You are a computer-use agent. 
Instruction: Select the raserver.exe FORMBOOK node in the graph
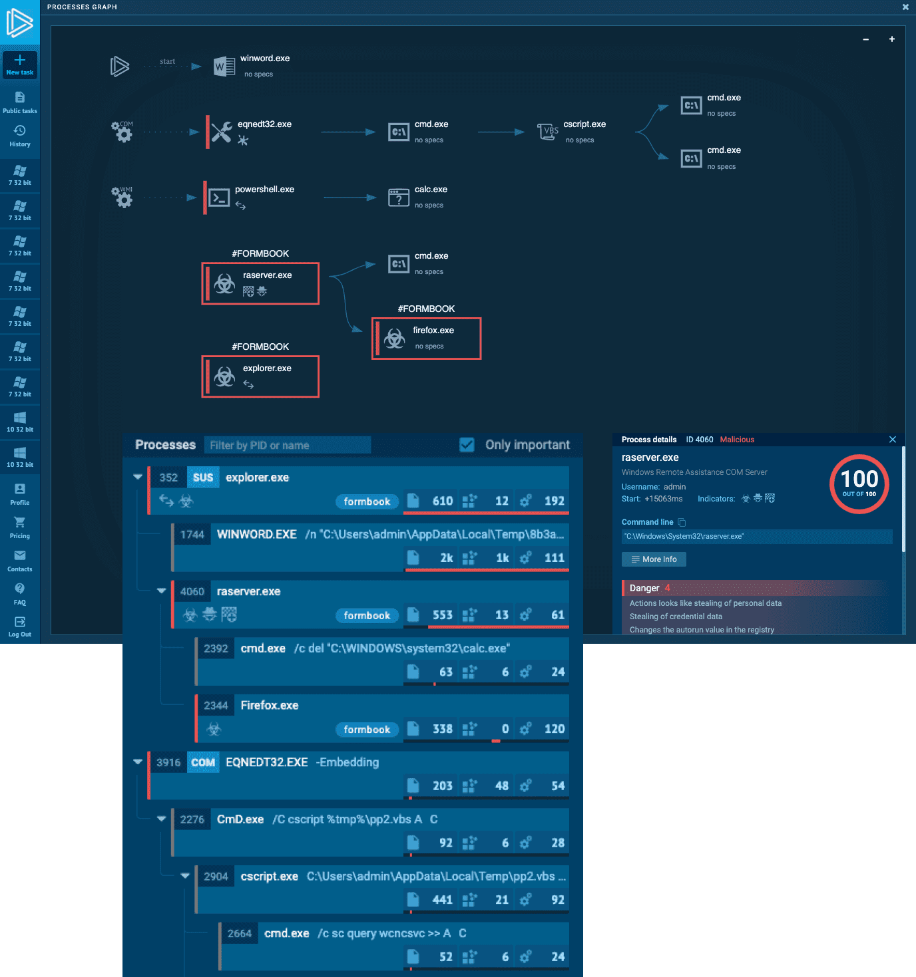260,283
